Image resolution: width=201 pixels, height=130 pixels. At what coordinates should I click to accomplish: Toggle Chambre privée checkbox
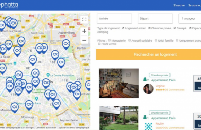[149, 28]
